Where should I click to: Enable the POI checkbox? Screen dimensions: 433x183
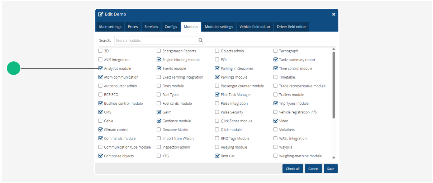217,60
